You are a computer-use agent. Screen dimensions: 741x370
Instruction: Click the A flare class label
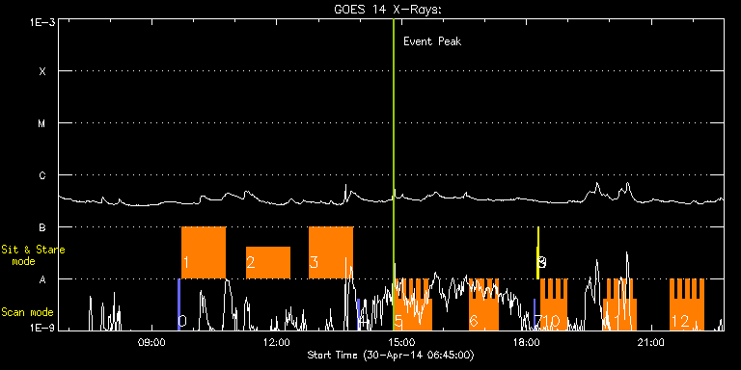click(42, 279)
